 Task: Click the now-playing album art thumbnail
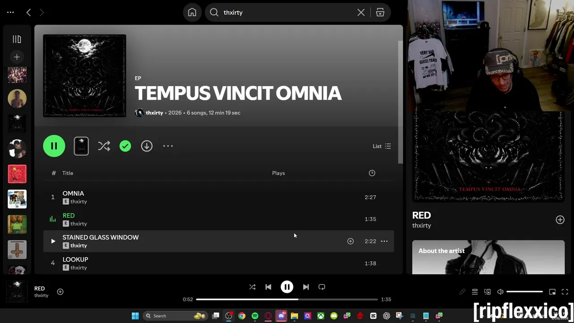(x=17, y=292)
